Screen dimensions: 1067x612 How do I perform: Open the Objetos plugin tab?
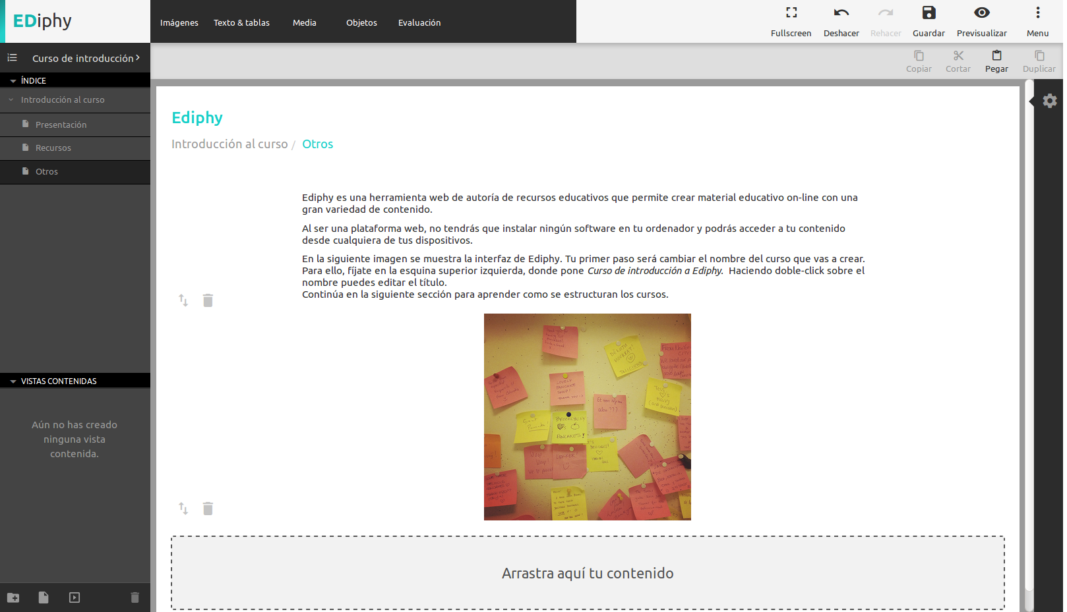tap(361, 22)
